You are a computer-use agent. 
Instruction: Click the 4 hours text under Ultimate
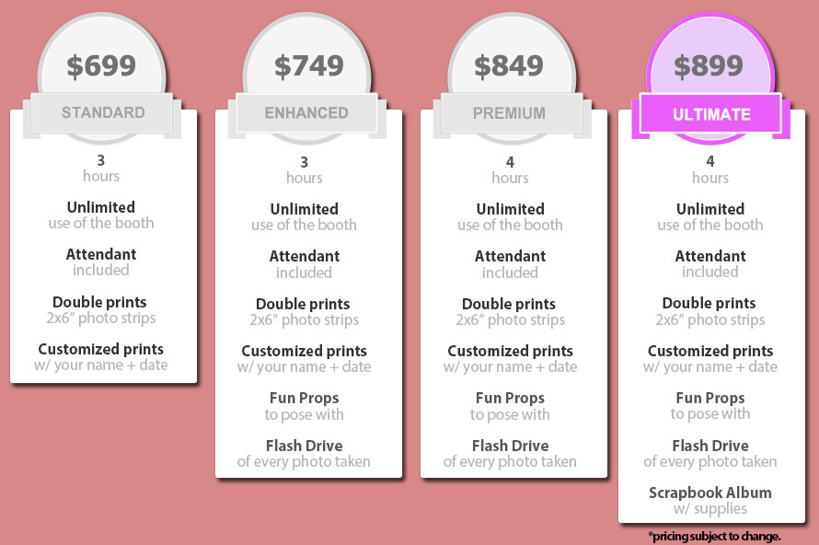pos(710,168)
